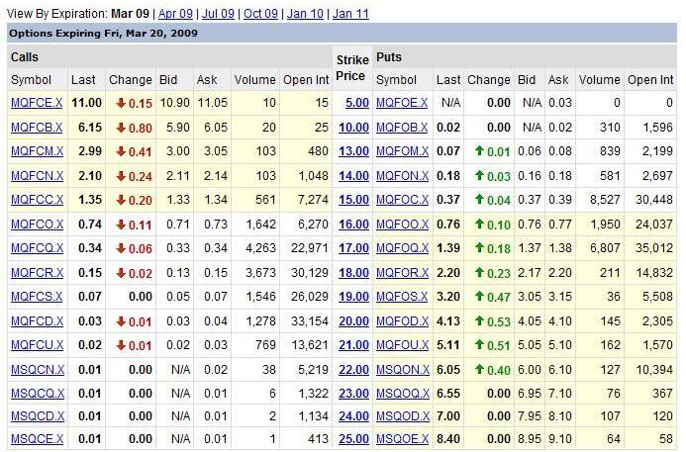Select call option MQFCR.X
The width and height of the screenshot is (686, 452).
(x=37, y=271)
